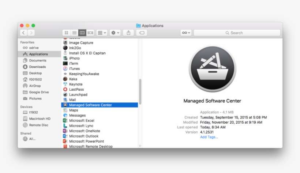Image resolution: width=300 pixels, height=173 pixels.
Task: Select the Microsoft Excel icon
Action: click(x=65, y=121)
